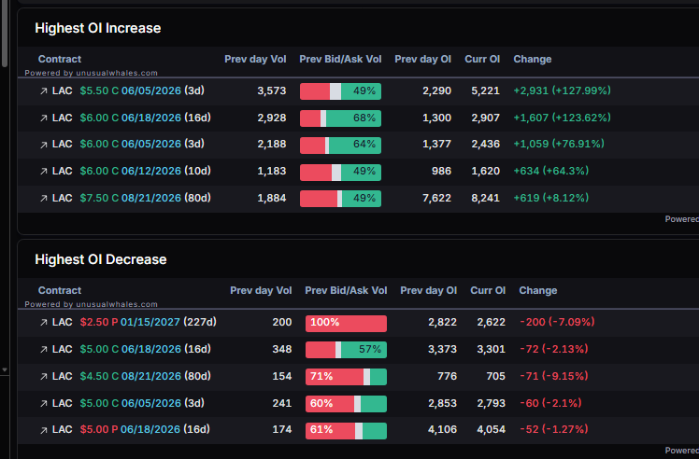The width and height of the screenshot is (699, 459).
Task: Open arrow icon for LAC $2.50 P 01/15/2027 row
Action: coord(44,323)
